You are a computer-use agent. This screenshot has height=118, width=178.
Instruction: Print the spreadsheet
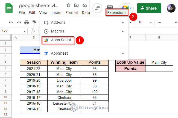tap(27, 22)
